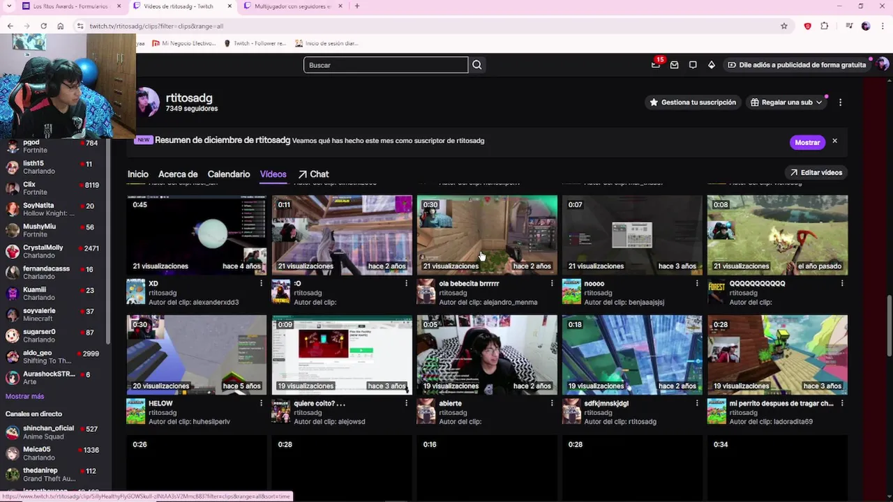
Task: Open options menu for mi perrito clip
Action: click(842, 403)
